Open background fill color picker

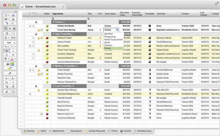coord(7,59)
